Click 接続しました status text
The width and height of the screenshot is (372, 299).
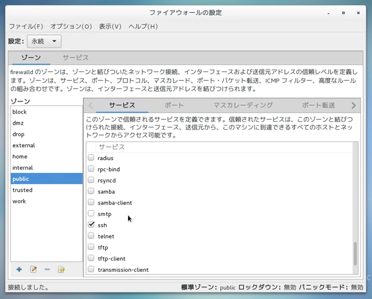[28, 288]
